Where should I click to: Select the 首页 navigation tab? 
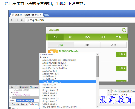point(56,37)
